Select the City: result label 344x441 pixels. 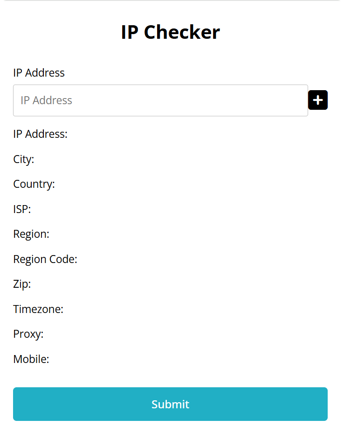[x=24, y=159]
